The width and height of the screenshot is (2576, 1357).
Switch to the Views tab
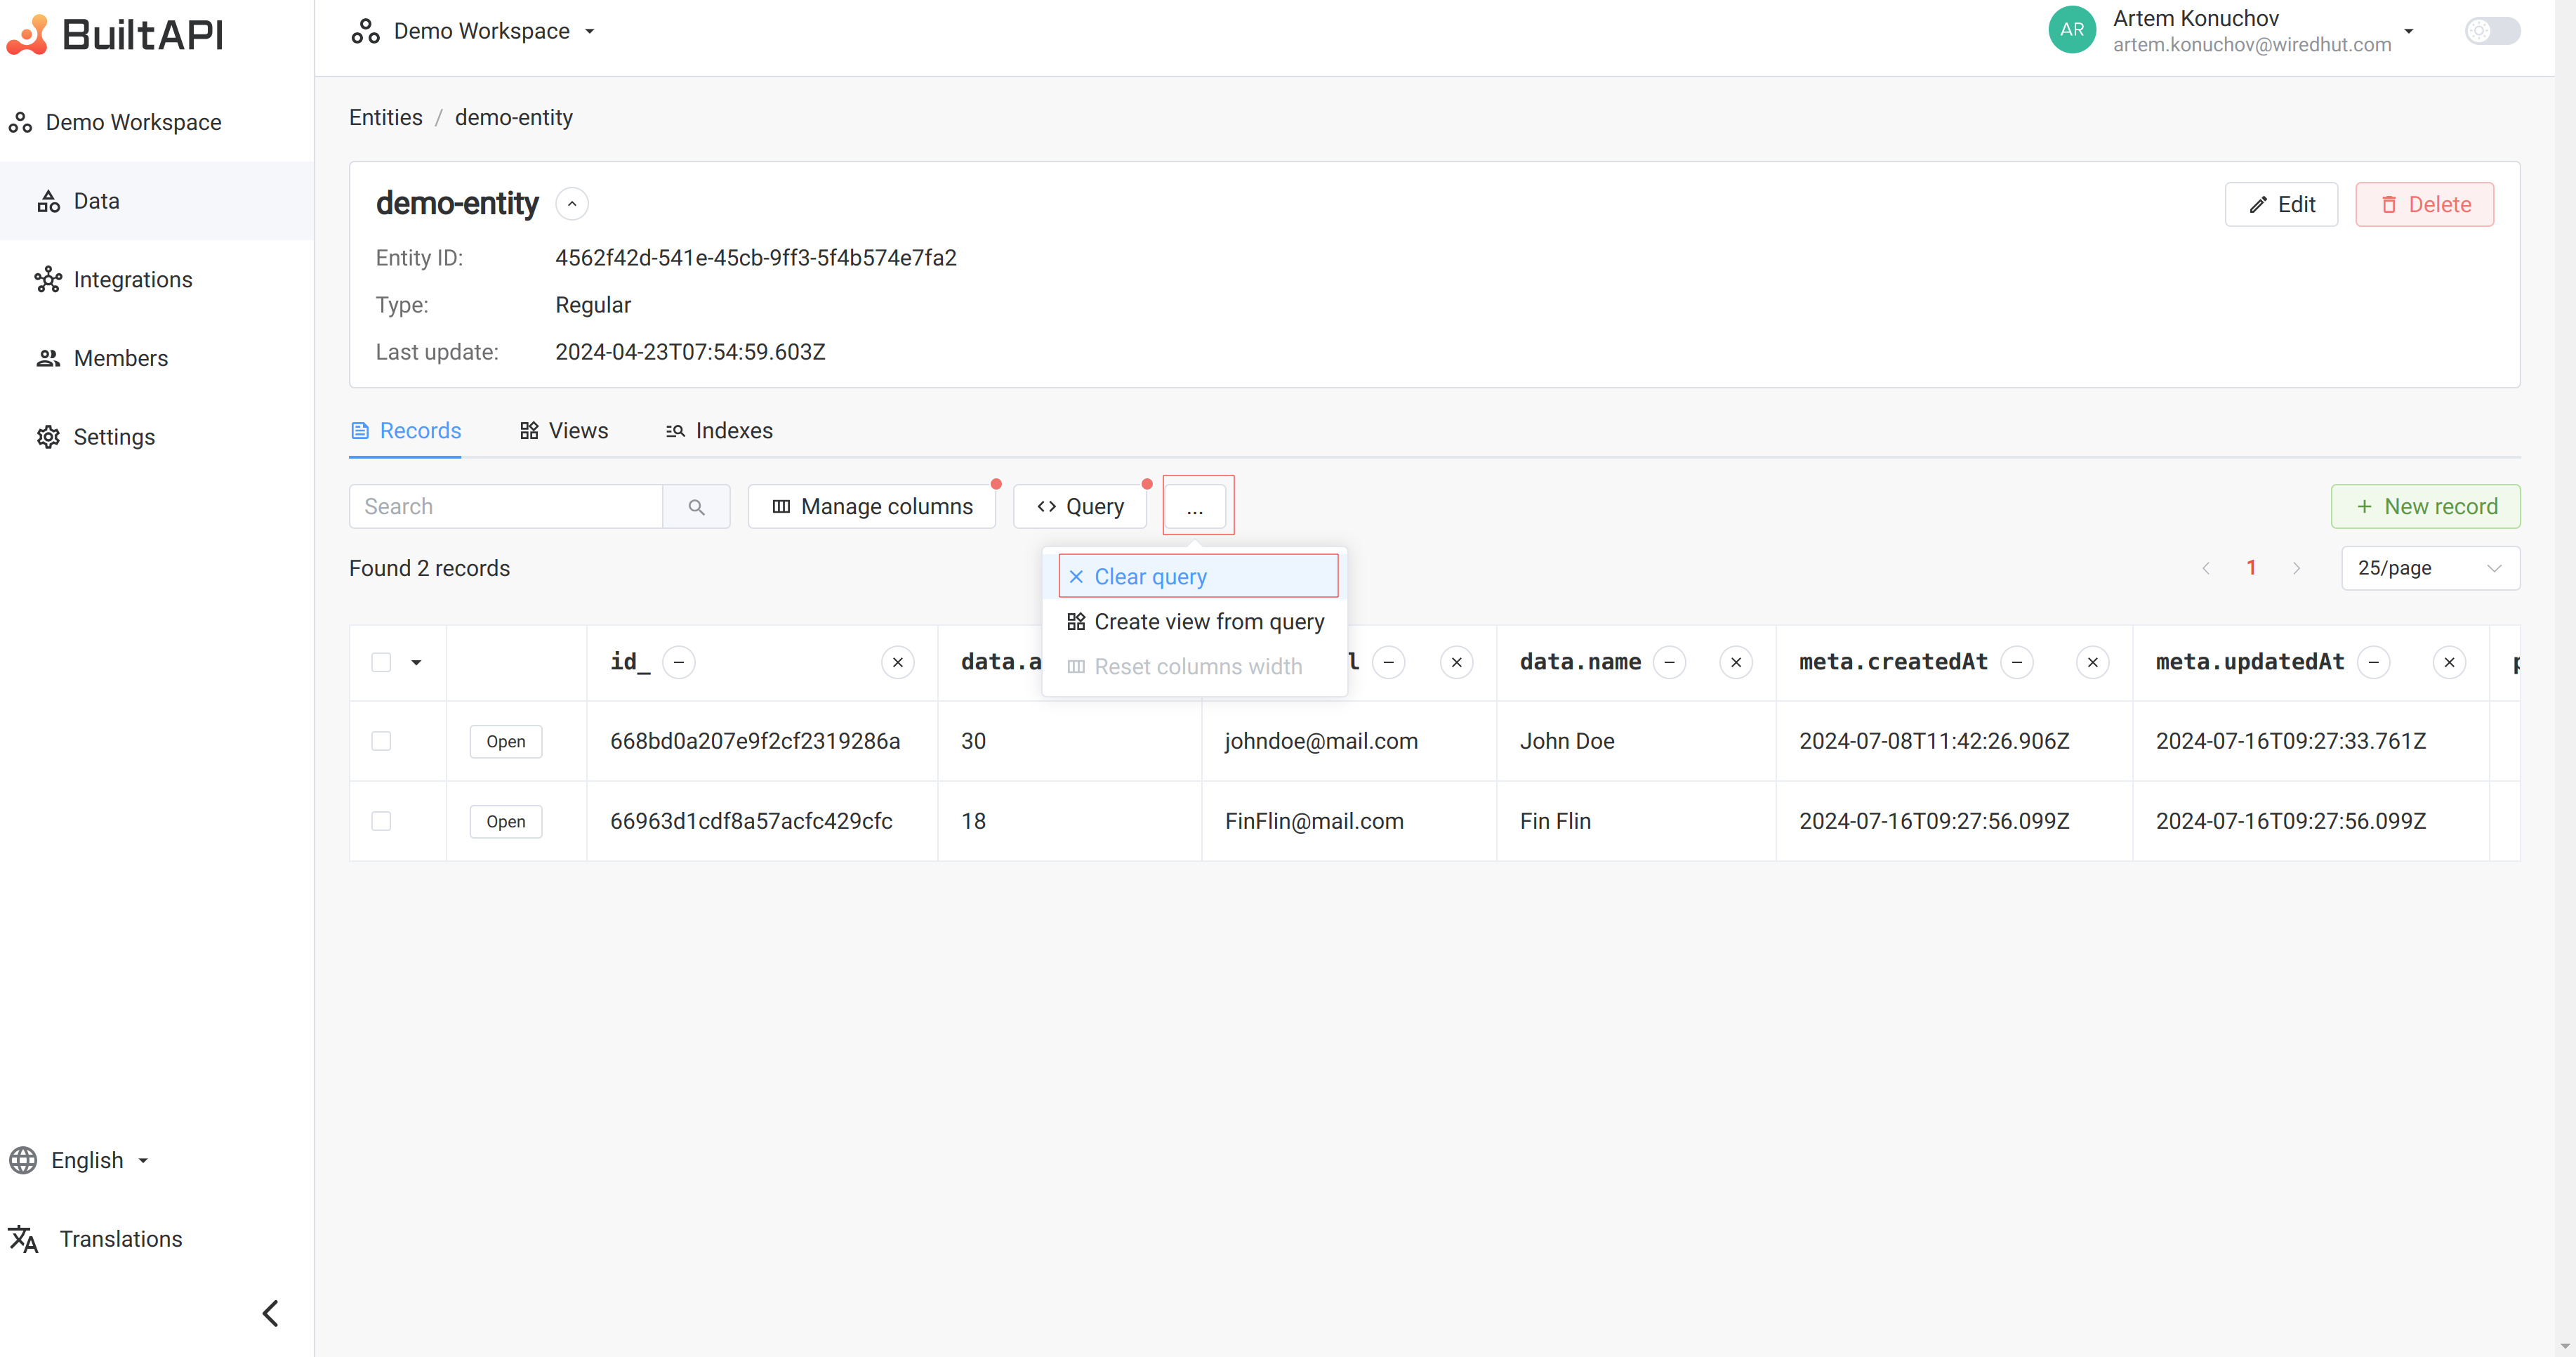click(564, 431)
